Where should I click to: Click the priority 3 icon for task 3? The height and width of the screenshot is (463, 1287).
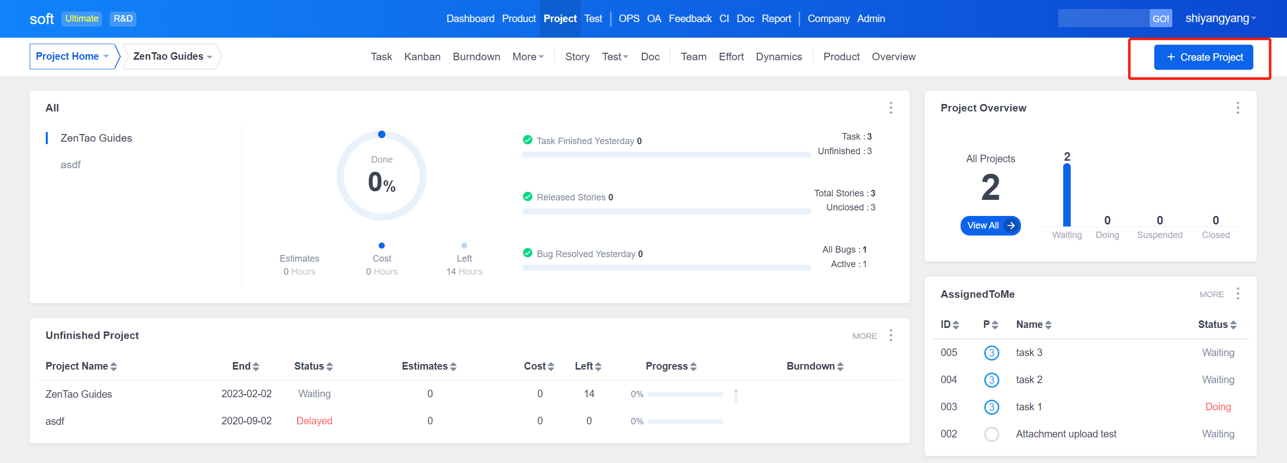[x=991, y=353]
